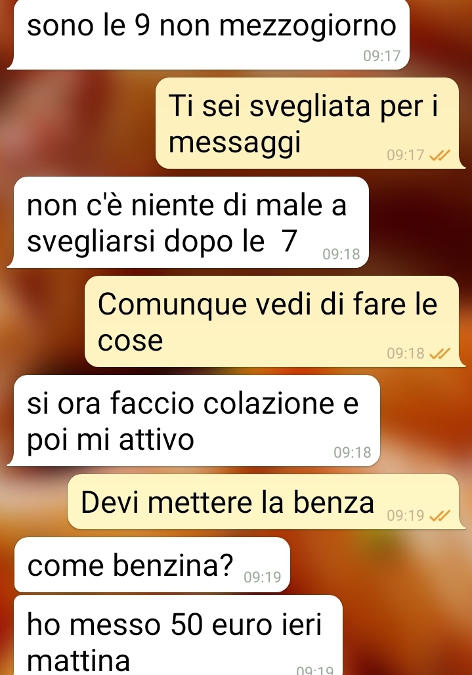472x675 pixels.
Task: Tap the double-check icon beside 'Devi mettere la benza'
Action: [440, 515]
